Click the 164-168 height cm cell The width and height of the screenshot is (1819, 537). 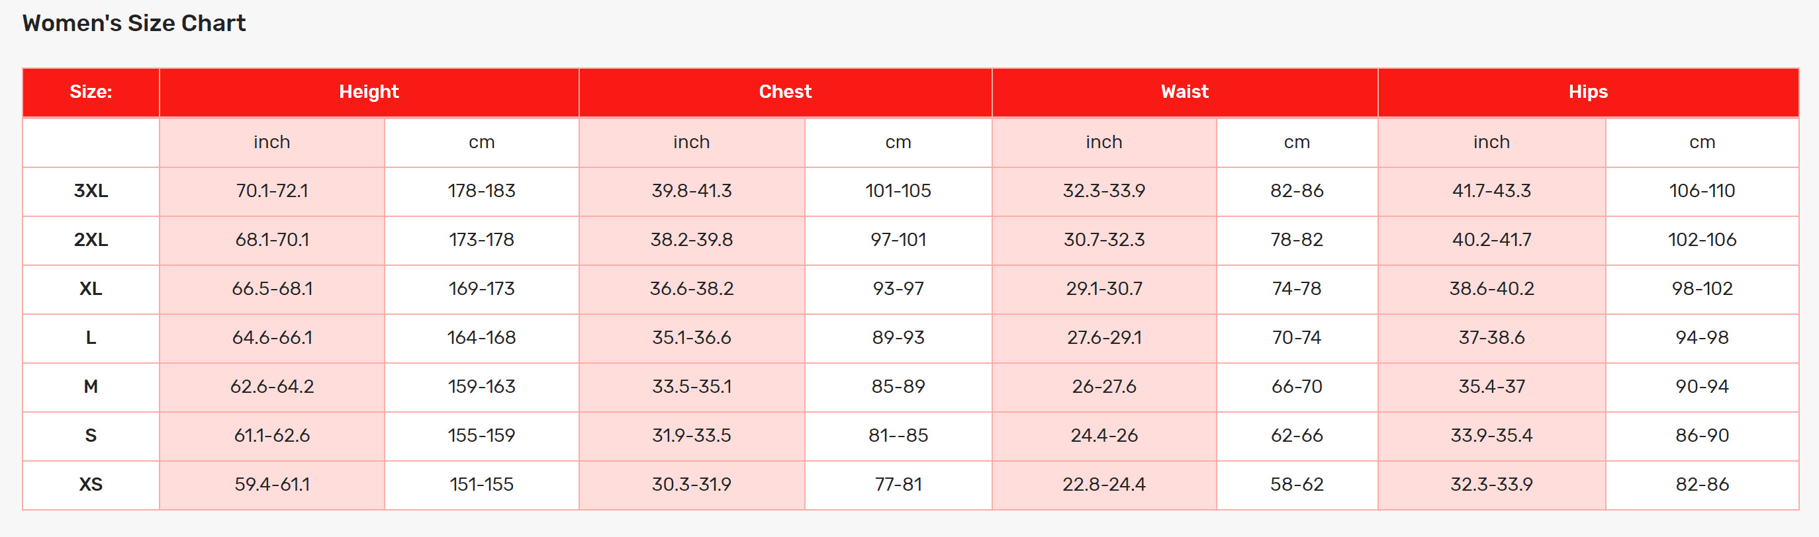pyautogui.click(x=482, y=338)
